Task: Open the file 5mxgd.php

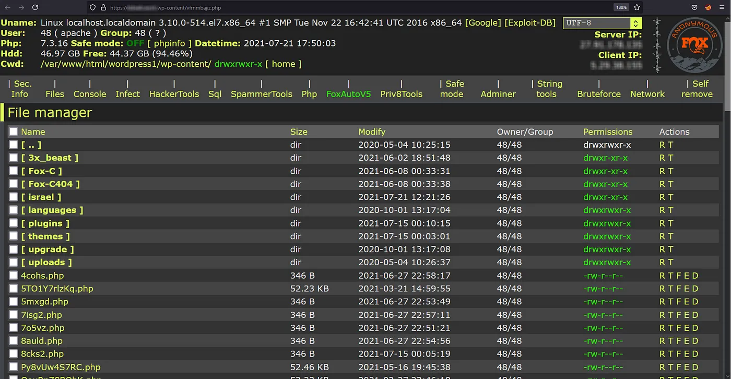Action: pyautogui.click(x=44, y=301)
